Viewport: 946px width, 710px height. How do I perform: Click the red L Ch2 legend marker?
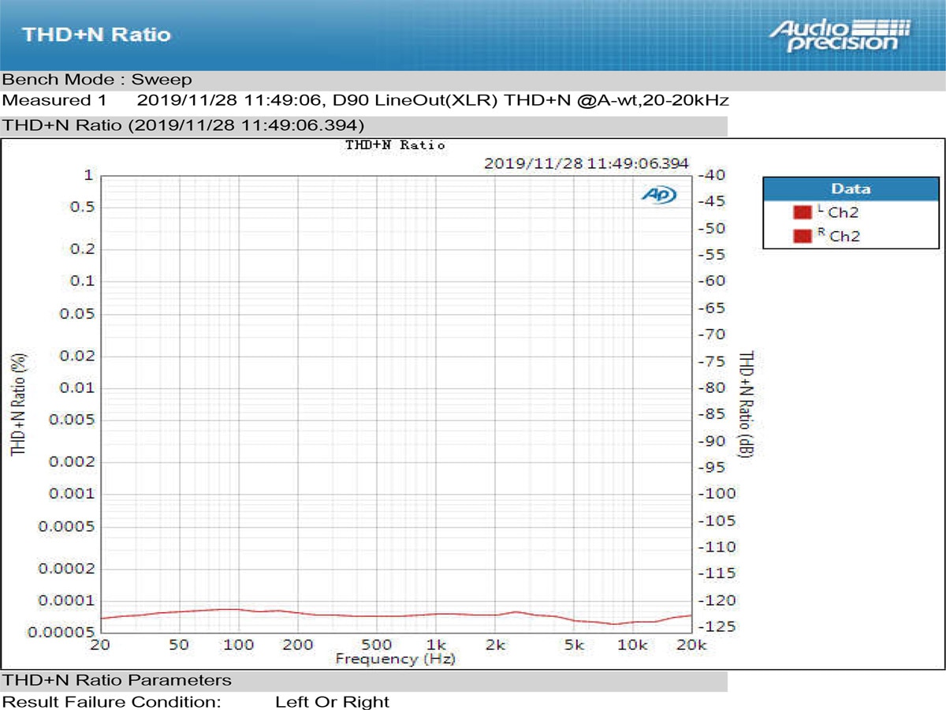(x=801, y=211)
